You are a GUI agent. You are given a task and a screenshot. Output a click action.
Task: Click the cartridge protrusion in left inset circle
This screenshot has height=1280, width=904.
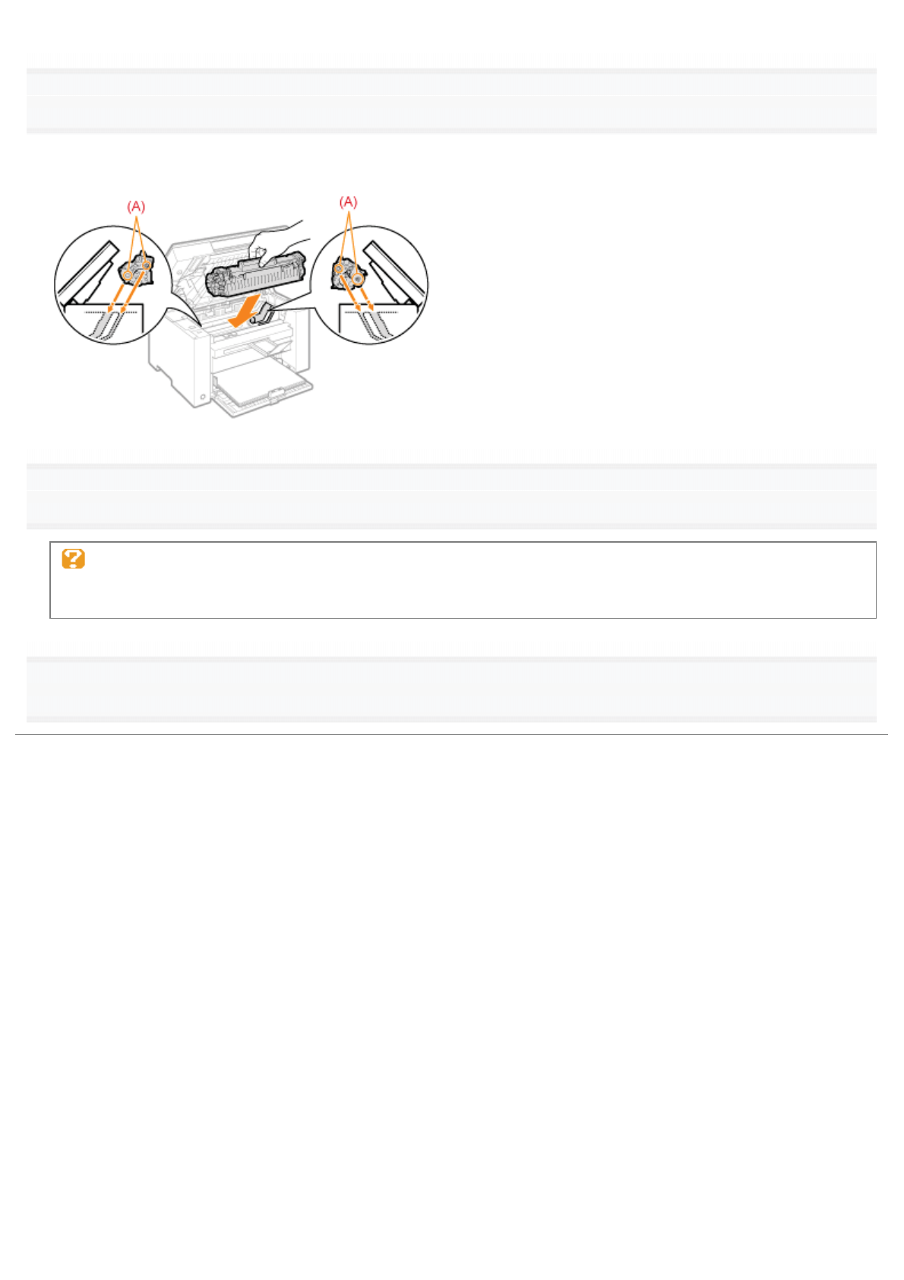[137, 271]
